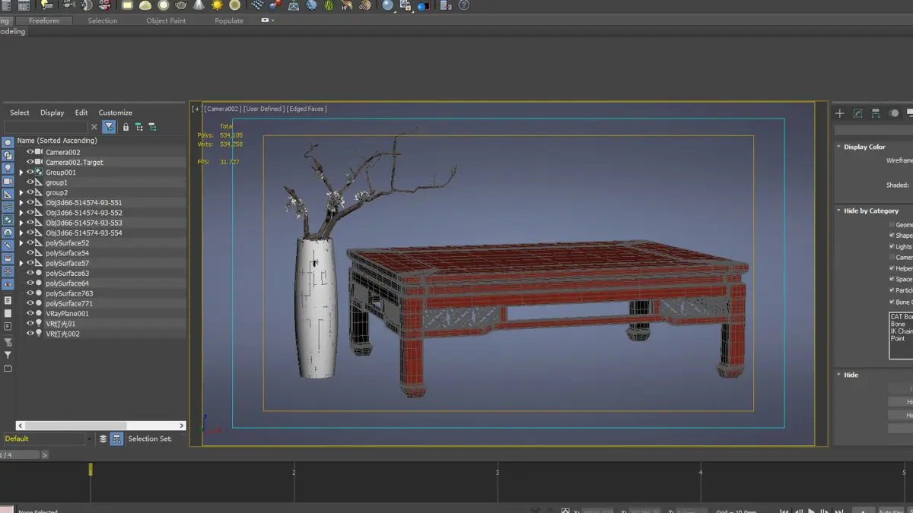
Task: Click the sun light icon in top toolbar
Action: 217,5
